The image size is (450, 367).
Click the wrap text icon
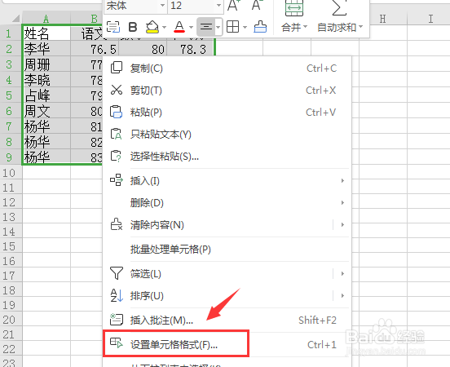point(113,27)
